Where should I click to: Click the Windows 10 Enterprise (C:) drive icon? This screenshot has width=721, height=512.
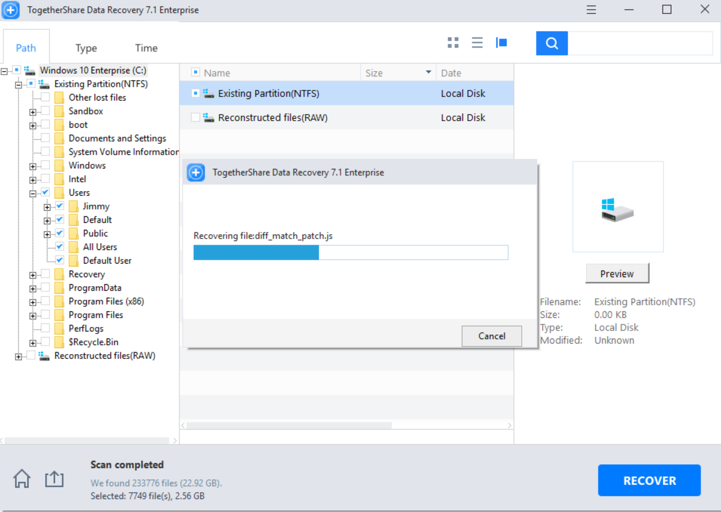pyautogui.click(x=30, y=70)
